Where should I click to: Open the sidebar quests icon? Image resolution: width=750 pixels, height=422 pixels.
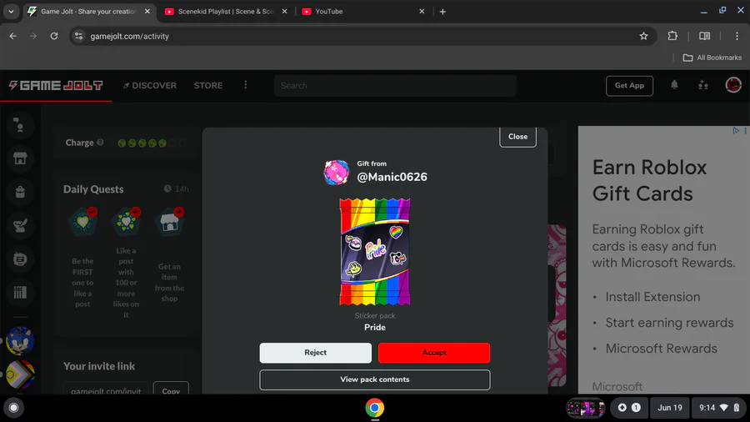click(x=20, y=225)
